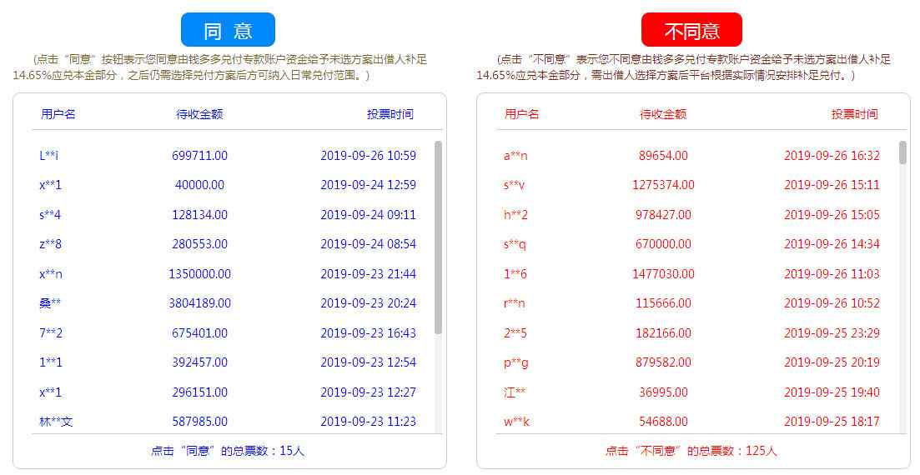The width and height of the screenshot is (920, 475).
Task: Click 待收金额 header in agree list
Action: [199, 114]
